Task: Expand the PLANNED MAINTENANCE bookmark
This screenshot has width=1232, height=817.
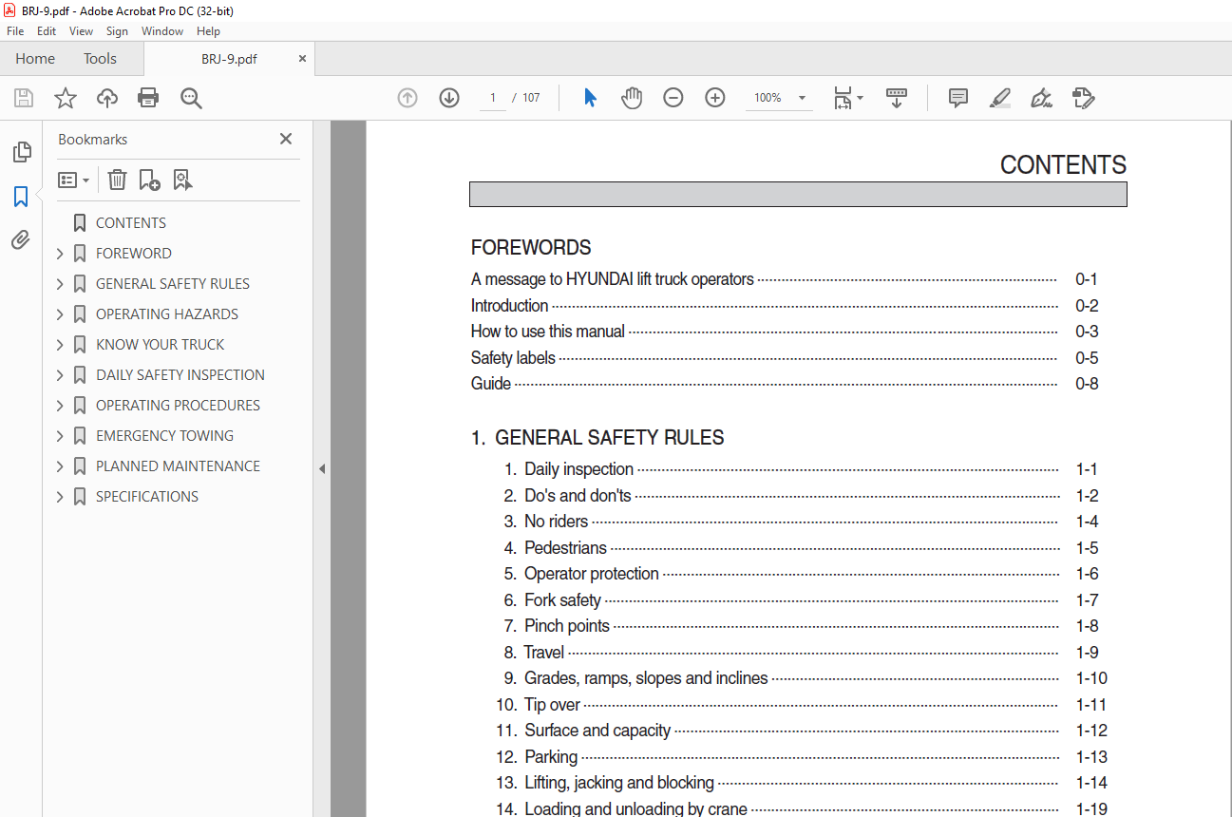Action: (x=60, y=466)
